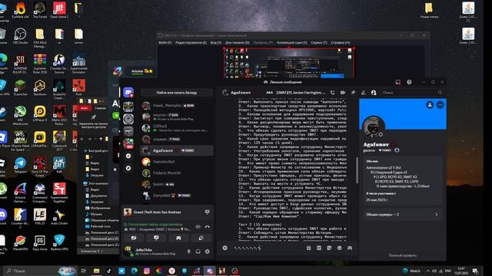Image resolution: width=492 pixels, height=276 pixels.
Task: Open Полный профиль link in profile panel
Action: pyautogui.click(x=403, y=255)
